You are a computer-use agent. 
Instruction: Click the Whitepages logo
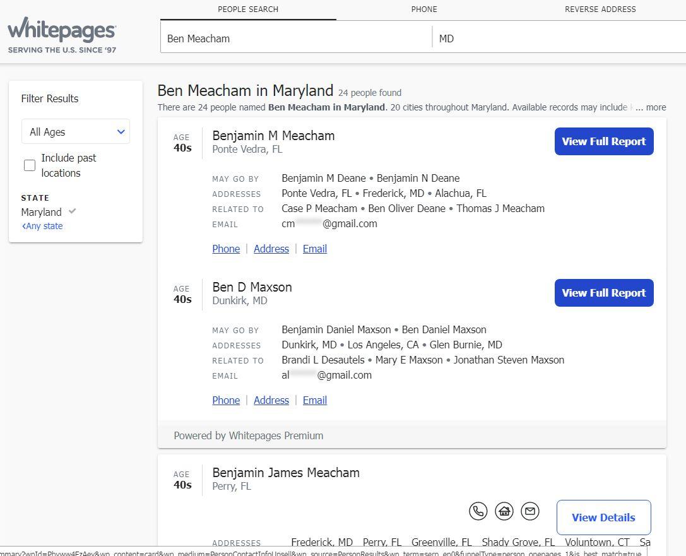click(x=62, y=35)
